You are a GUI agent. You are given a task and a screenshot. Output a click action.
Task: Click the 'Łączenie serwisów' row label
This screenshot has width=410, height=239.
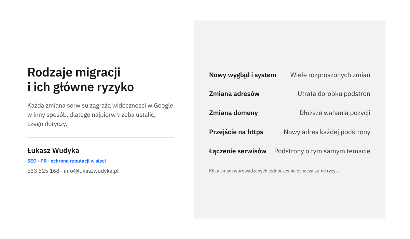[238, 151]
